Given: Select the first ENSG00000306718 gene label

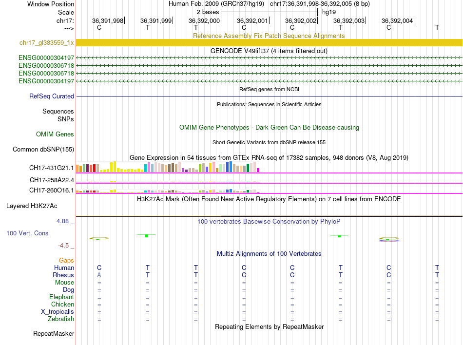Looking at the screenshot, I should pyautogui.click(x=46, y=65).
